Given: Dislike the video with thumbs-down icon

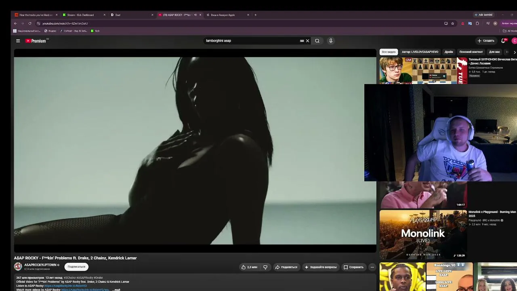Looking at the screenshot, I should 265,267.
